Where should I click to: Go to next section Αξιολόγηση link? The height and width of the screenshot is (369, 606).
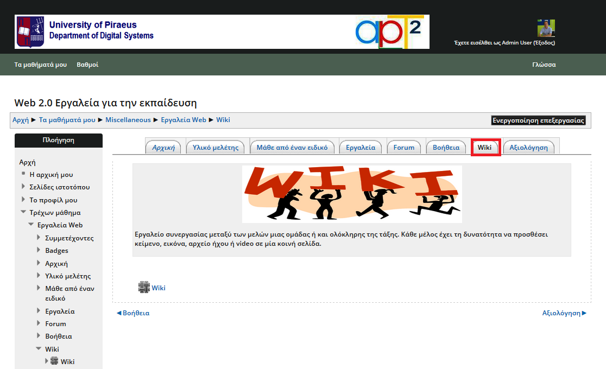(x=564, y=313)
